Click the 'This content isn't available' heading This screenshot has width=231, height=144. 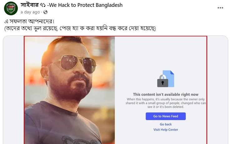click(165, 94)
